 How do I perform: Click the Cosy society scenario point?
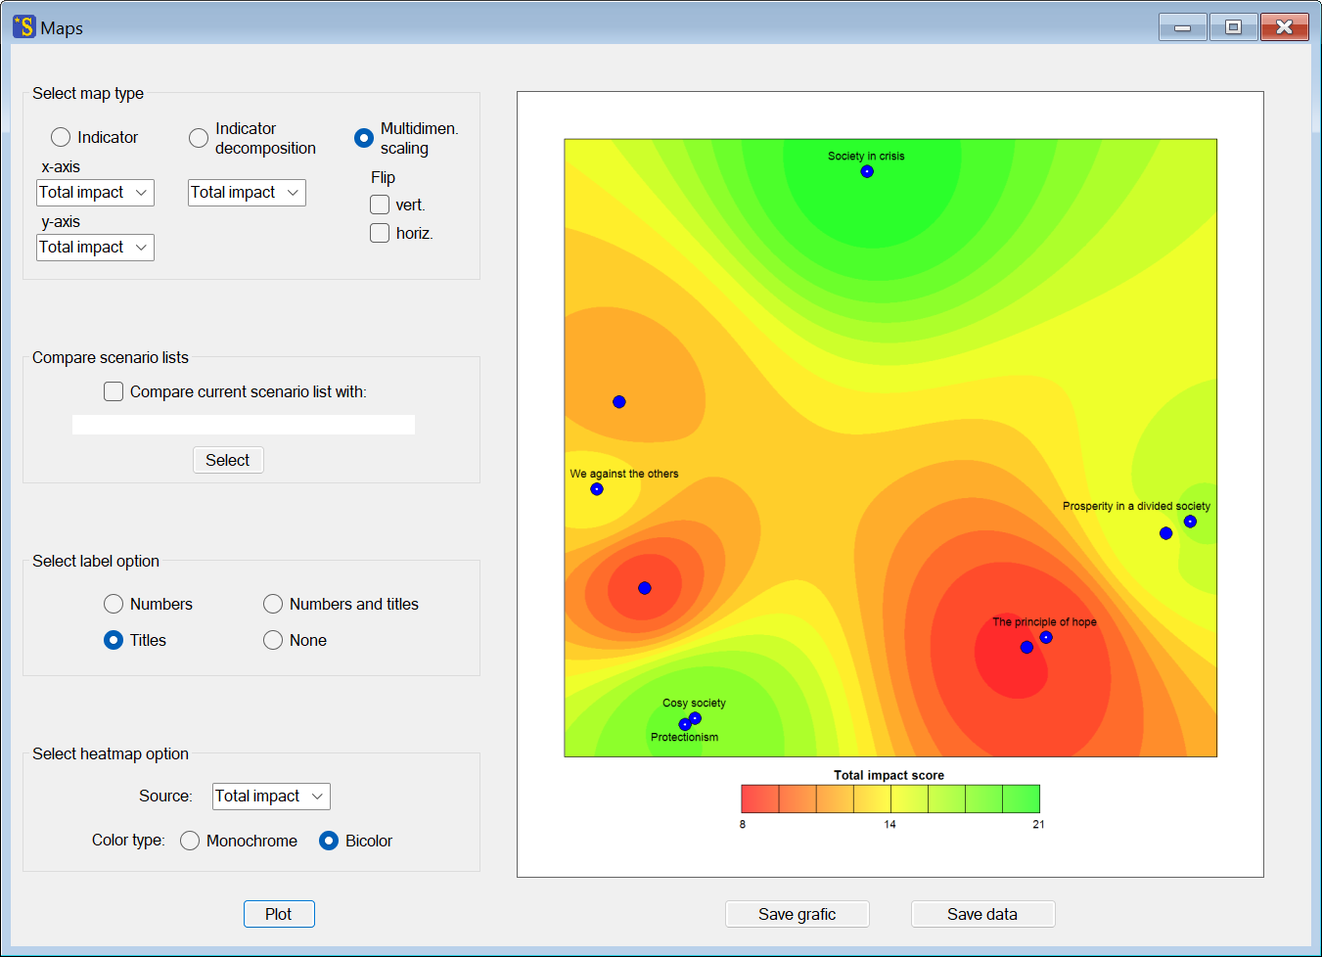click(x=695, y=718)
